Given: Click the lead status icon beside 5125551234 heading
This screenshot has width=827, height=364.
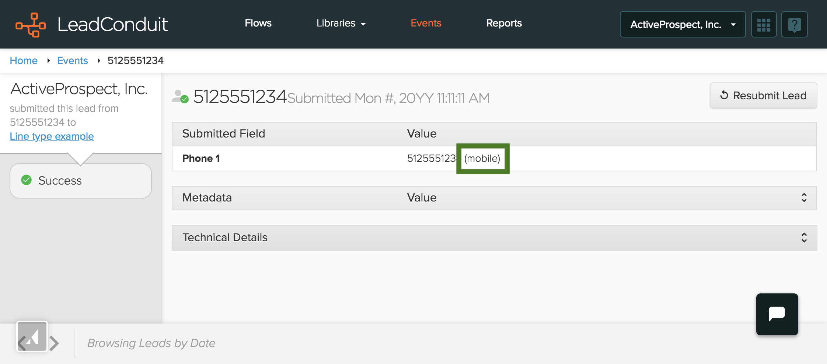Looking at the screenshot, I should [180, 97].
